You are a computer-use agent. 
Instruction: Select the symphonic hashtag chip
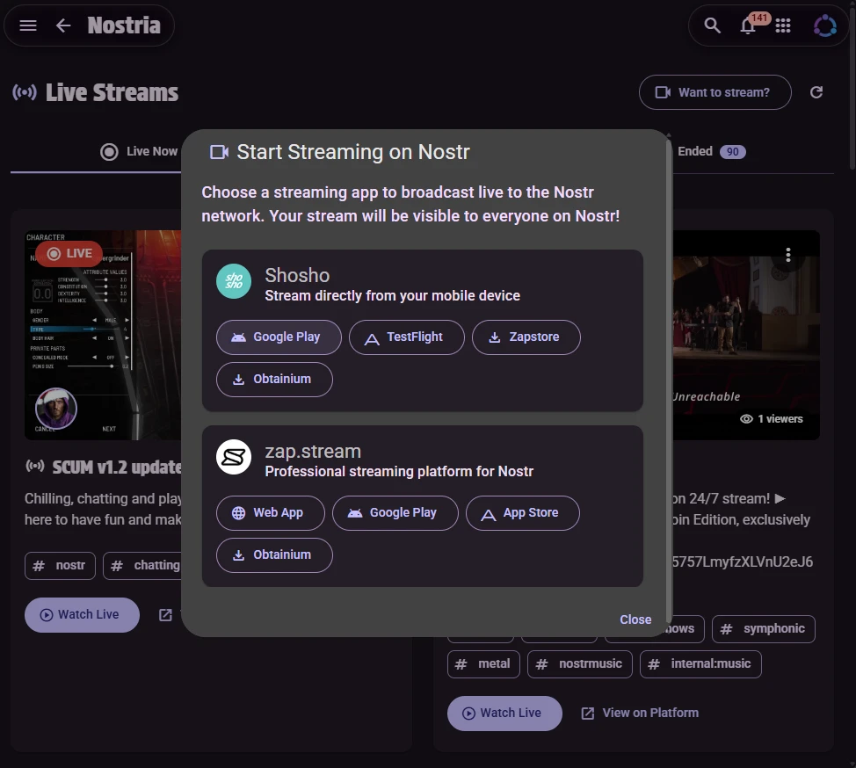[x=763, y=628]
